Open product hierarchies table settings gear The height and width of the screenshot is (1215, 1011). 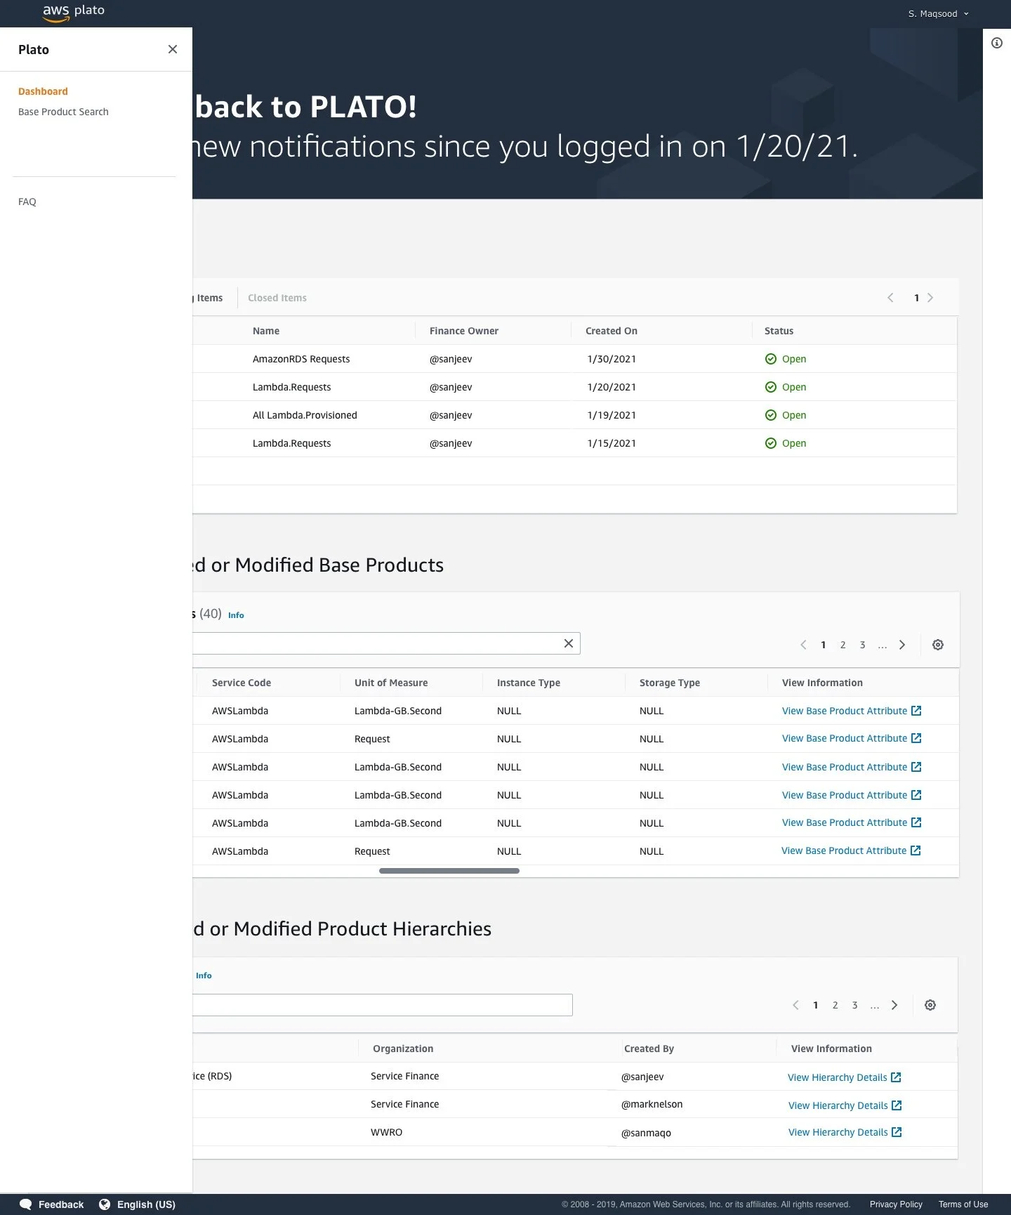pos(930,1005)
